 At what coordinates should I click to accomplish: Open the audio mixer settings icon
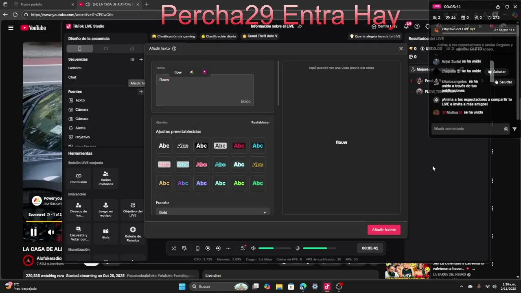pyautogui.click(x=243, y=248)
